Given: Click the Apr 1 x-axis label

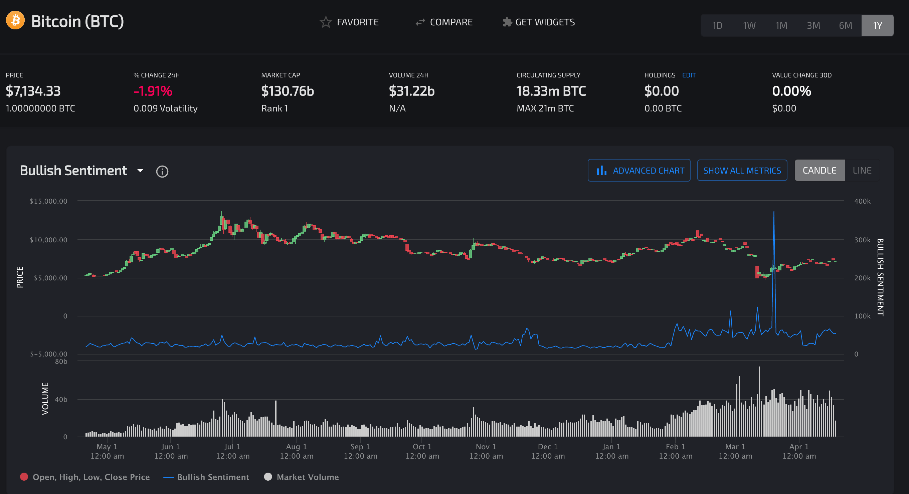Looking at the screenshot, I should pos(799,451).
